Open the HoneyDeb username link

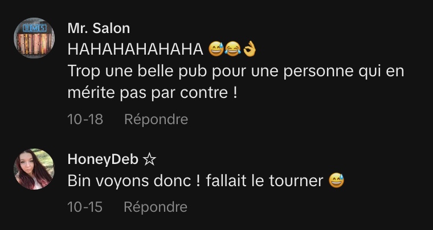pos(103,159)
